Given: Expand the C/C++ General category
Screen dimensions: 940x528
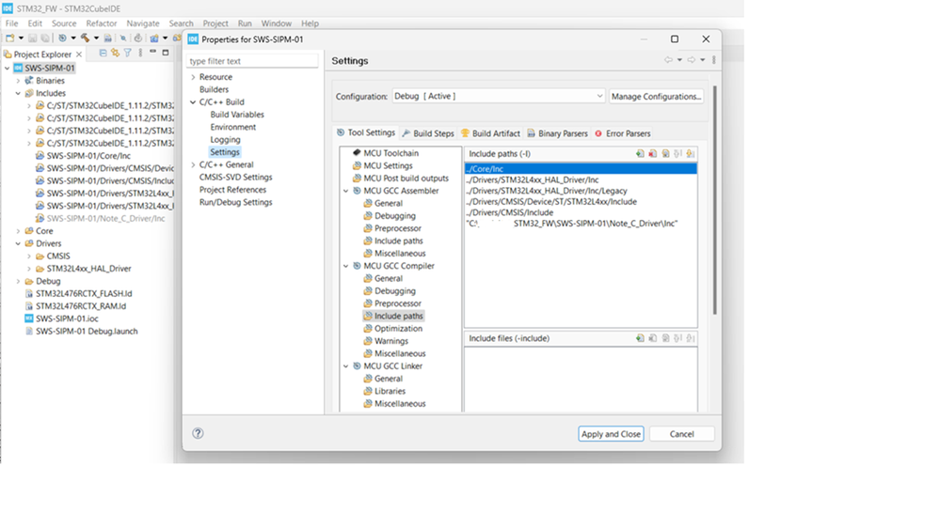Looking at the screenshot, I should (193, 164).
